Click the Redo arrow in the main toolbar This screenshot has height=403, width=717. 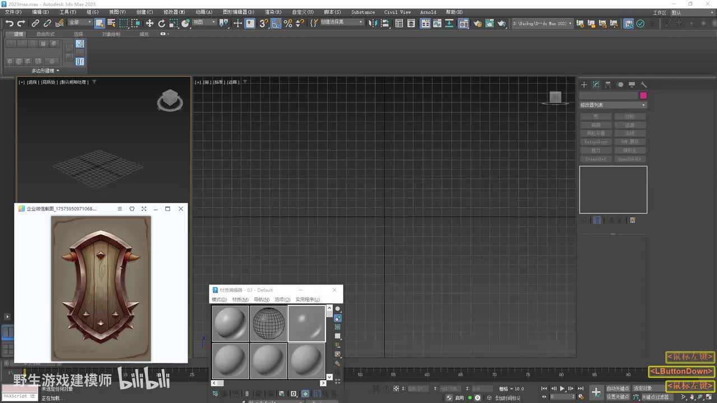[x=21, y=23]
